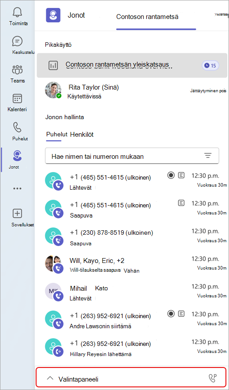Image resolution: width=229 pixels, height=390 pixels.
Task: Click the call park icon in Valintapaneeli bar
Action: (213, 379)
